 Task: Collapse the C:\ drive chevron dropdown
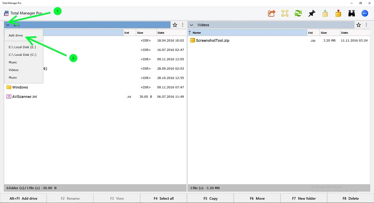8,25
